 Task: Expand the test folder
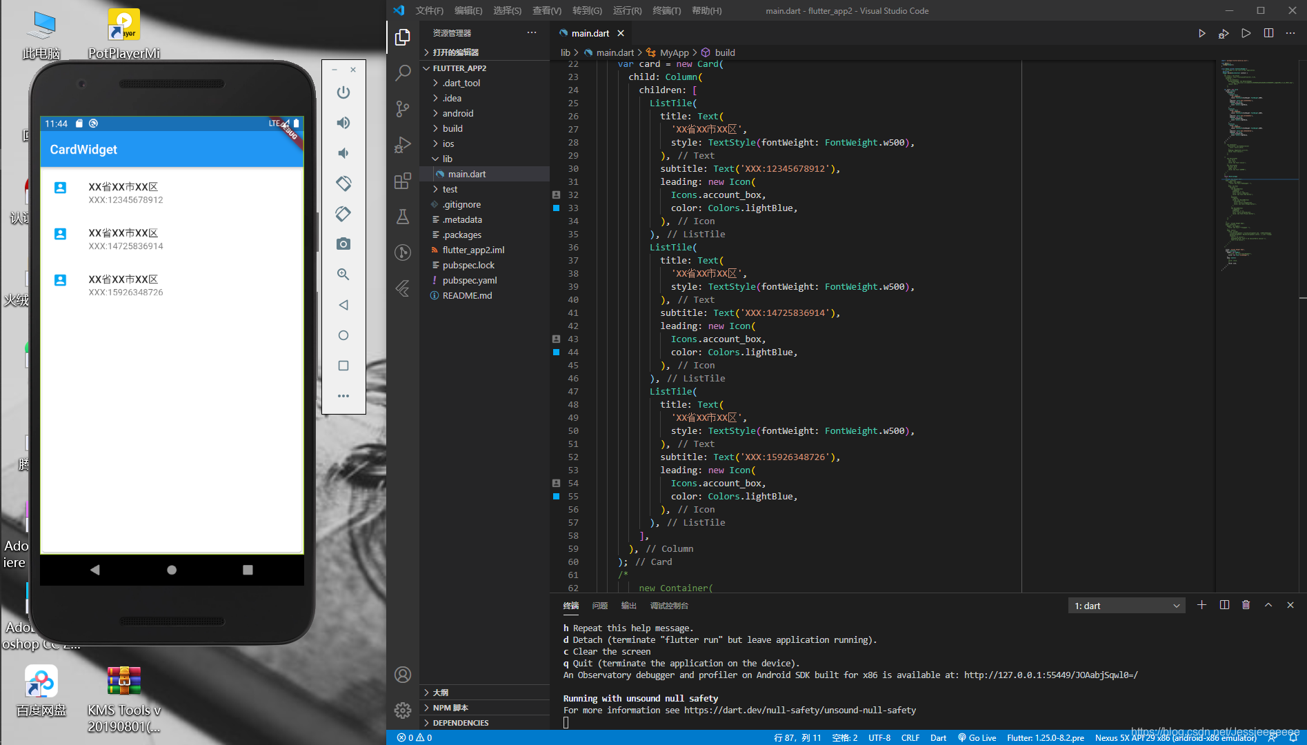[x=485, y=189]
